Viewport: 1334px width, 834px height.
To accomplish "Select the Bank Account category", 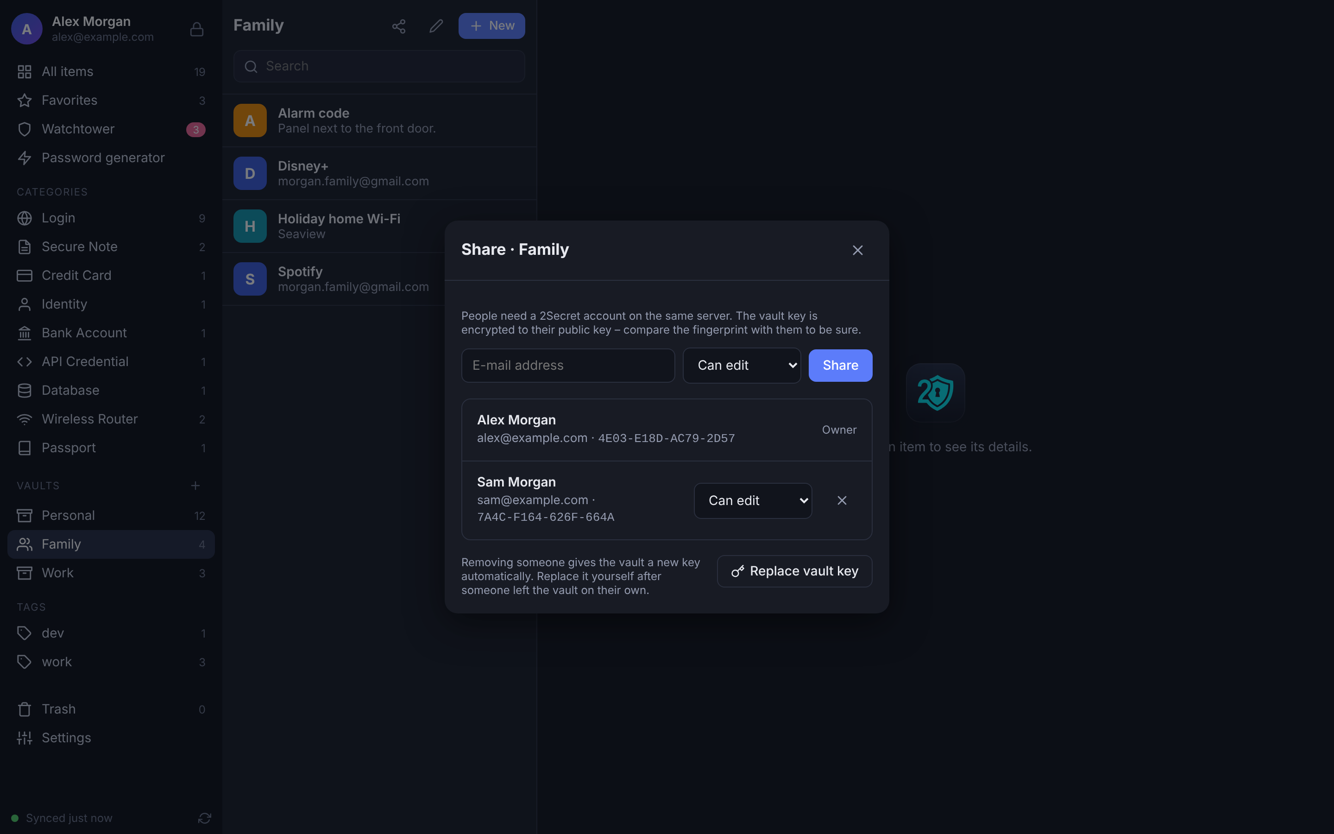I will (111, 333).
